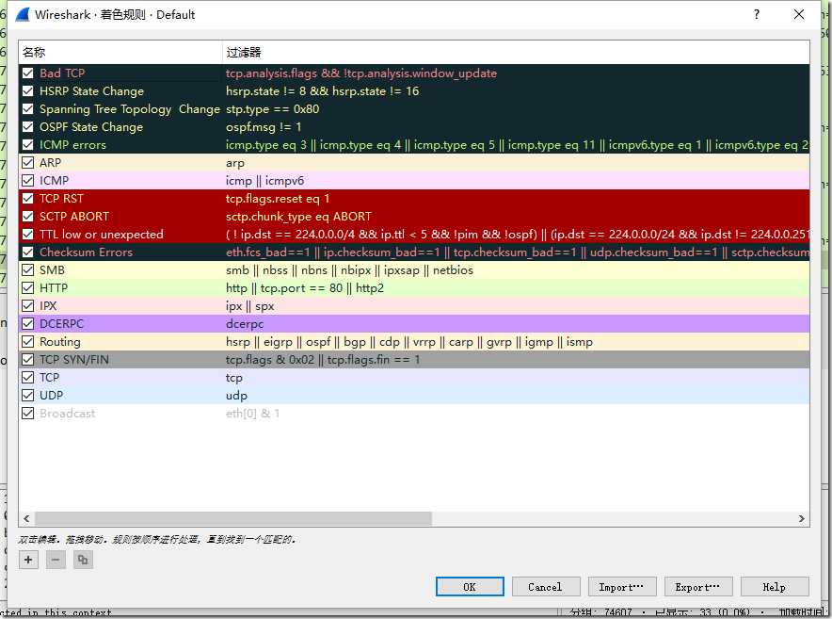Viewport: 832px width, 619px height.
Task: Click the horizontal scrollbar left arrow
Action: (x=26, y=518)
